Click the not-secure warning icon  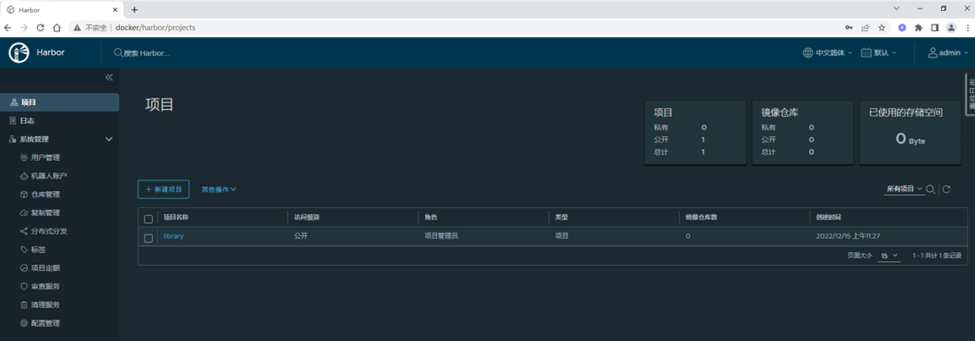(77, 28)
